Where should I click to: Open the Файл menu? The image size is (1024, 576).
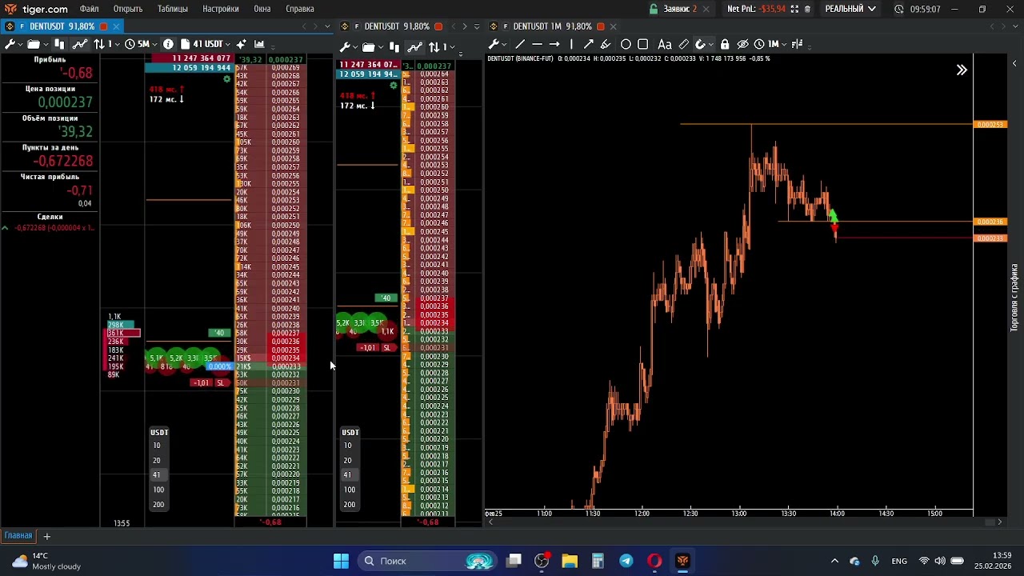coord(90,9)
